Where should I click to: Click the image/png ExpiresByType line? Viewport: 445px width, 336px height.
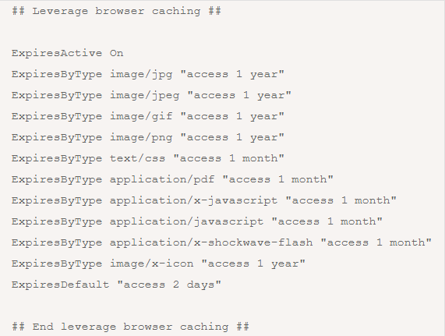[x=148, y=138]
